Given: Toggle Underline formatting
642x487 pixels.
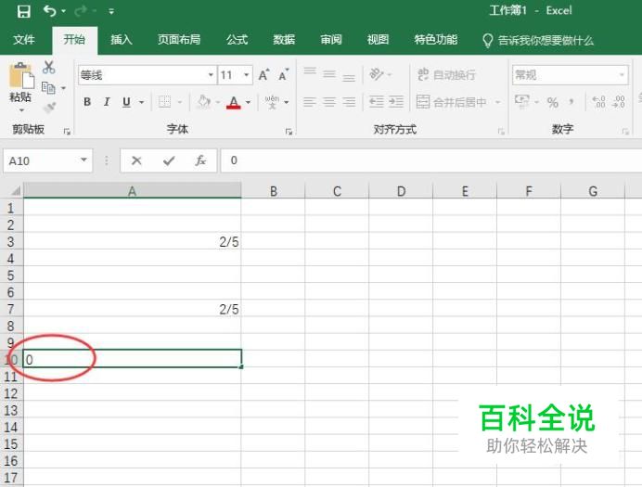Looking at the screenshot, I should coord(126,102).
